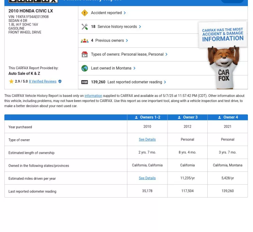
Task: Open the 8 Verified Reviews link
Action: pos(43,82)
